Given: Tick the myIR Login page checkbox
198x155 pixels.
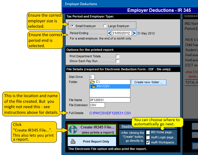Looking at the screenshot, I should [x=148, y=137].
